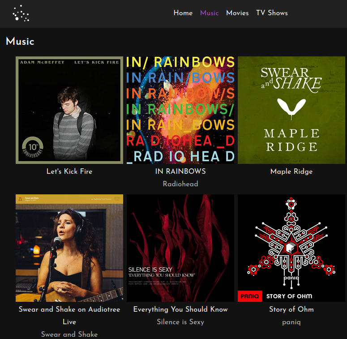Click the dotted logo in the header
This screenshot has height=339, width=347.
pos(21,13)
